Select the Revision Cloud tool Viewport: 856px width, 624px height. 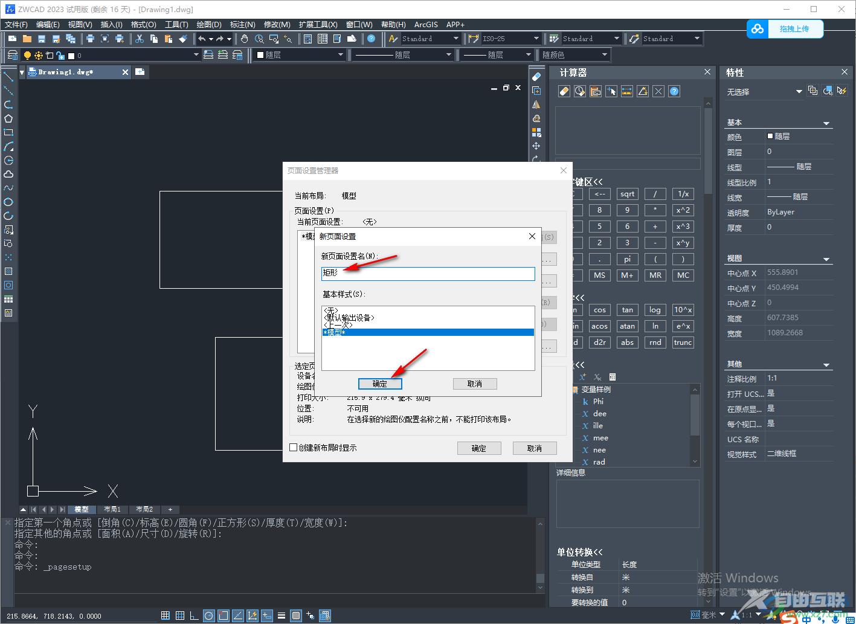tap(8, 174)
